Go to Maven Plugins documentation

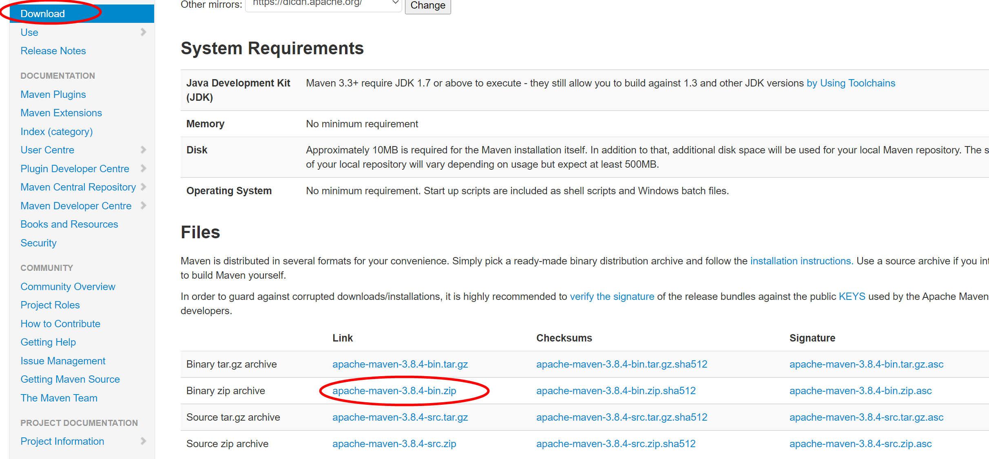[53, 94]
